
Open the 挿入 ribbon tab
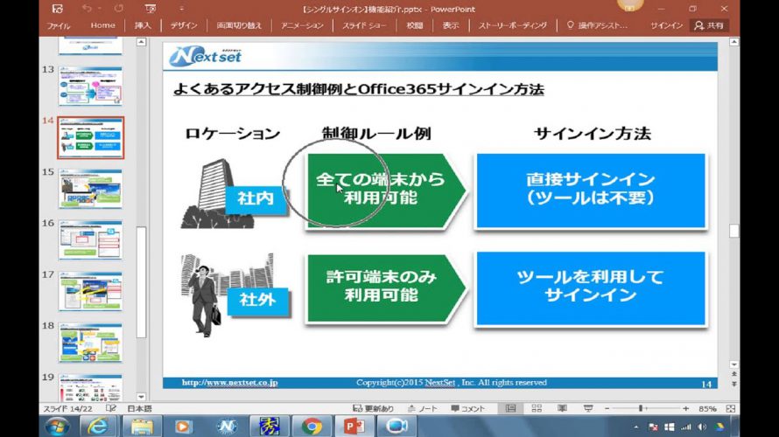pyautogui.click(x=143, y=25)
